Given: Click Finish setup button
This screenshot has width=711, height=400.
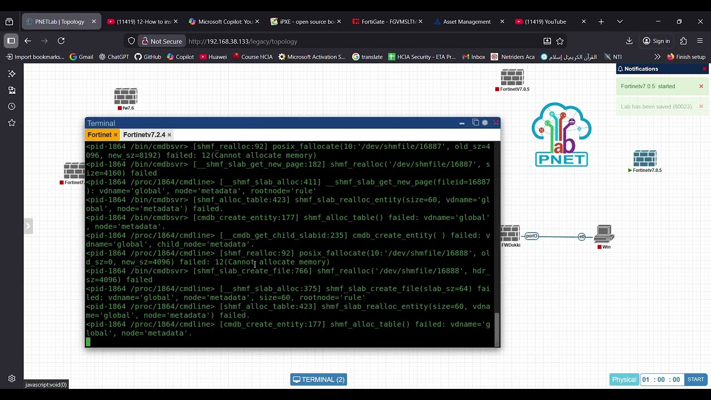Looking at the screenshot, I should [x=686, y=57].
